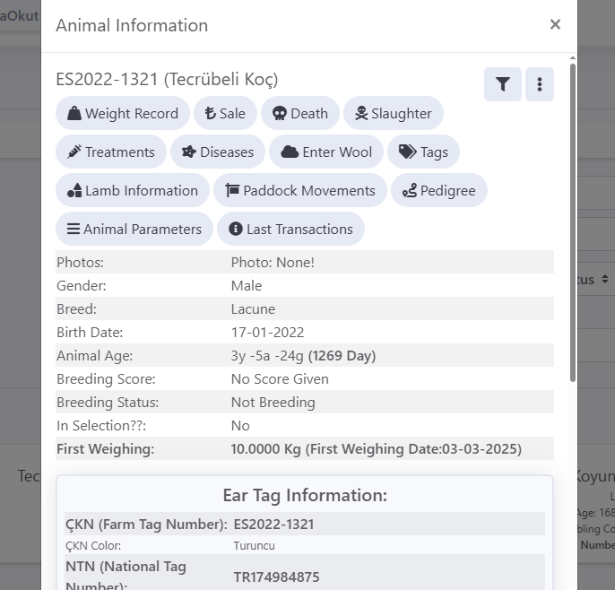Screen dimensions: 615x590
Task: Open the Weight Record action
Action: point(123,113)
